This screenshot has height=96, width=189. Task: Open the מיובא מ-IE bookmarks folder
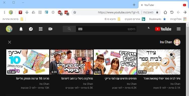click(112, 19)
